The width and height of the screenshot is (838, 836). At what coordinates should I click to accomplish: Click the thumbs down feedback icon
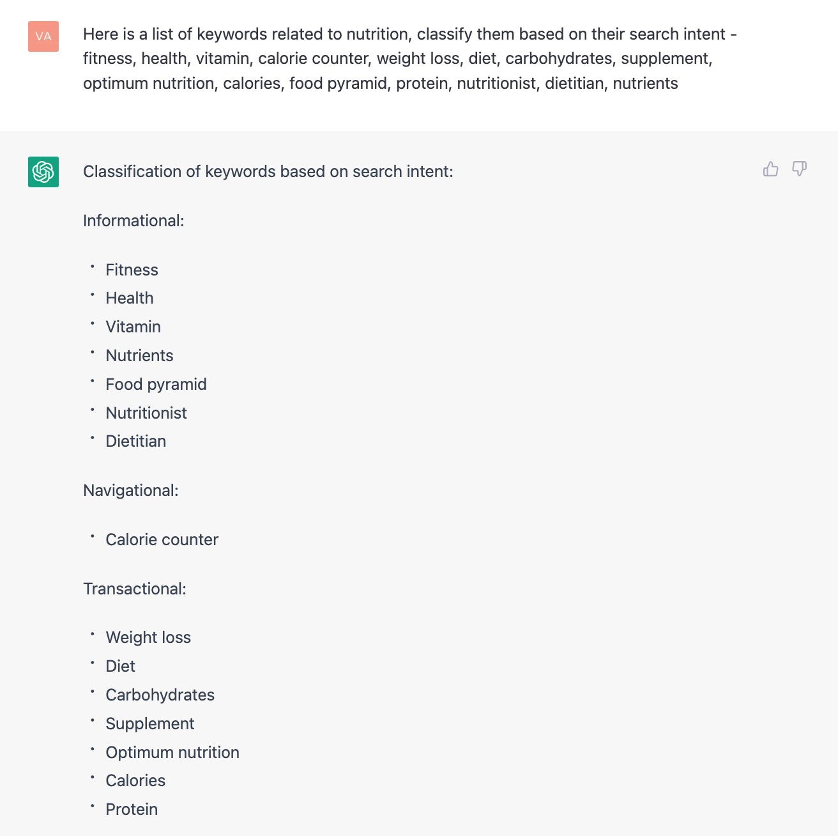(799, 169)
